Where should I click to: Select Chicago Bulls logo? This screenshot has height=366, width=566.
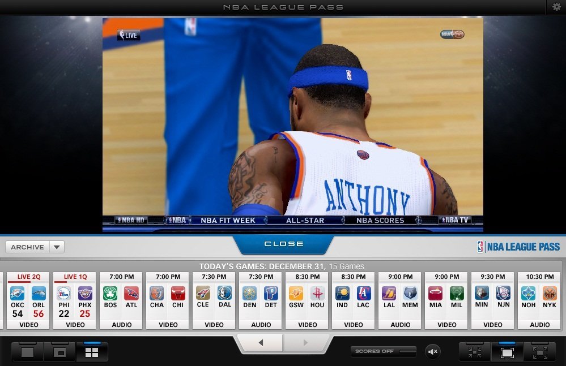(178, 293)
